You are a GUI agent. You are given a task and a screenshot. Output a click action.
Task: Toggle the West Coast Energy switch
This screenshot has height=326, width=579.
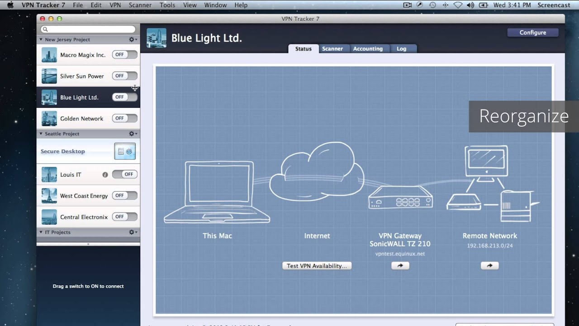coord(125,196)
